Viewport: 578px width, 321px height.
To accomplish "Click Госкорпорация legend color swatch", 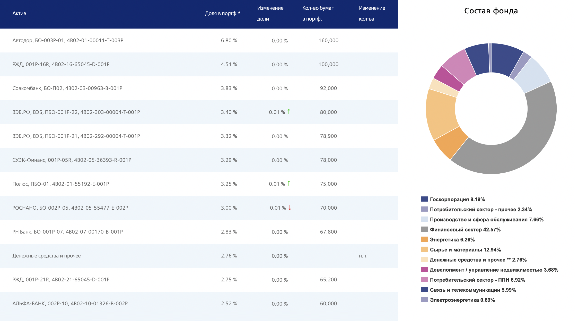I will pos(424,199).
